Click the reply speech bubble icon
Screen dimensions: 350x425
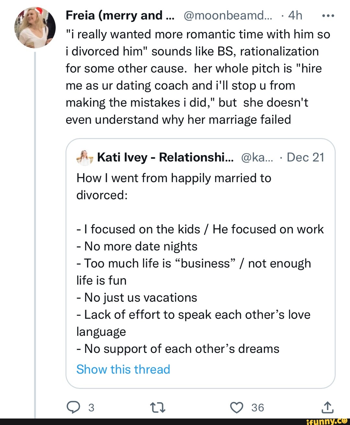tap(73, 407)
